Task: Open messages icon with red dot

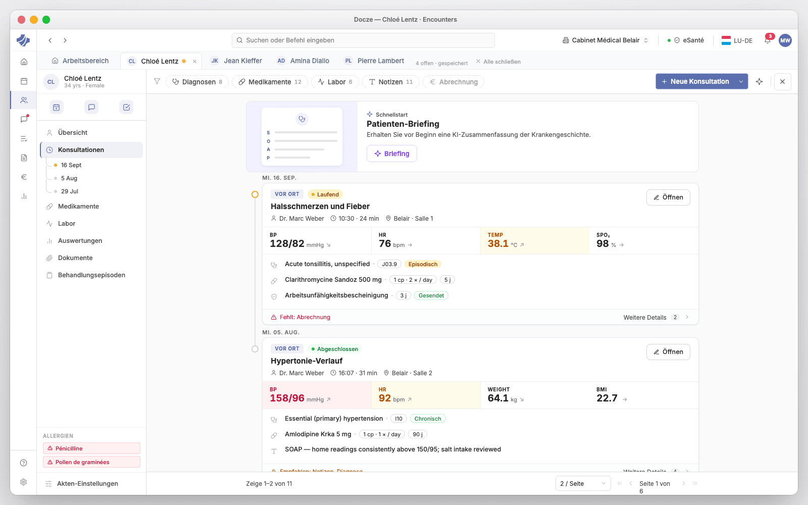Action: 24,119
